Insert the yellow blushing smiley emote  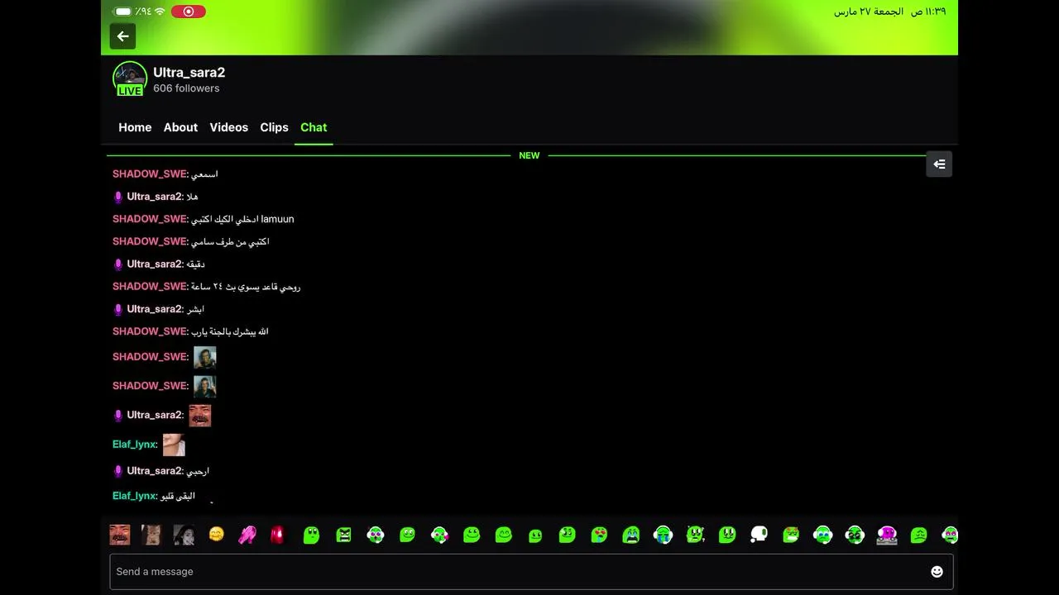pos(216,535)
